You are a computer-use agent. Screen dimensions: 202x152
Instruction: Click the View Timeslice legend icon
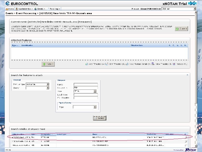[x=153, y=64]
